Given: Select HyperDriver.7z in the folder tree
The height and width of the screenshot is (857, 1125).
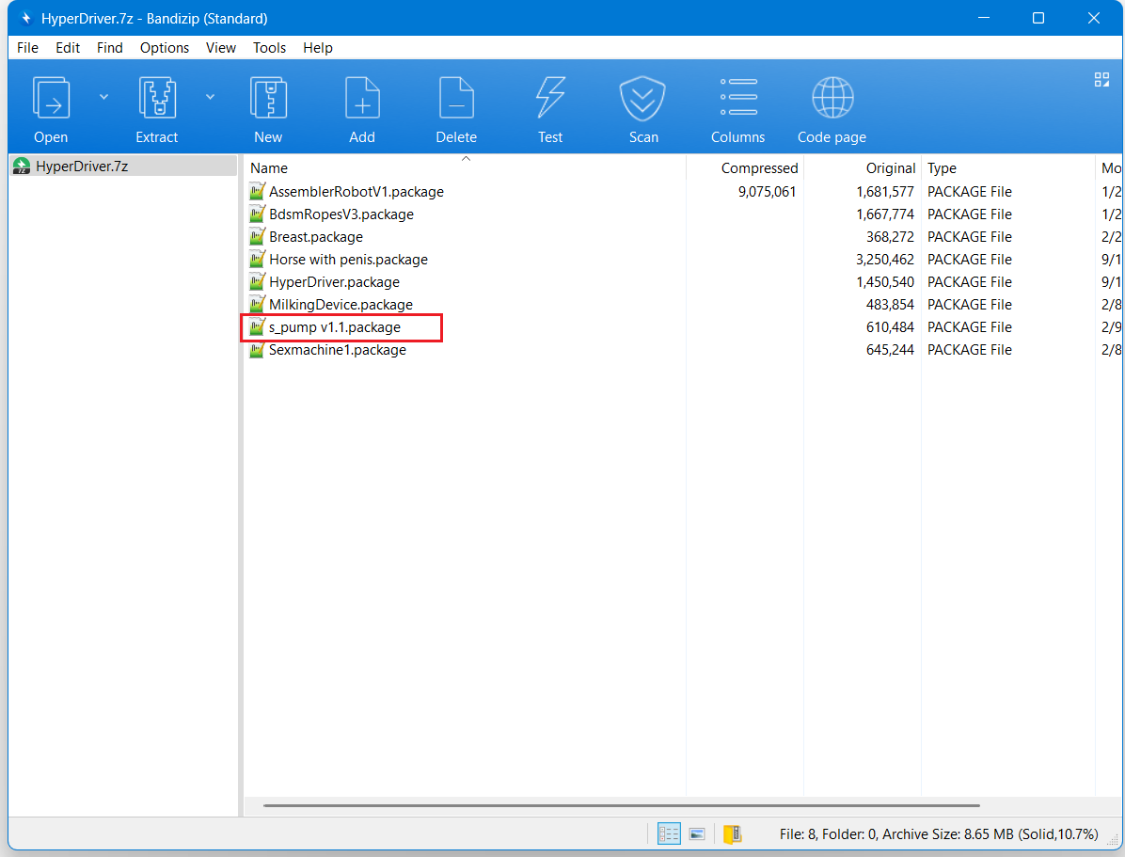Looking at the screenshot, I should [123, 166].
